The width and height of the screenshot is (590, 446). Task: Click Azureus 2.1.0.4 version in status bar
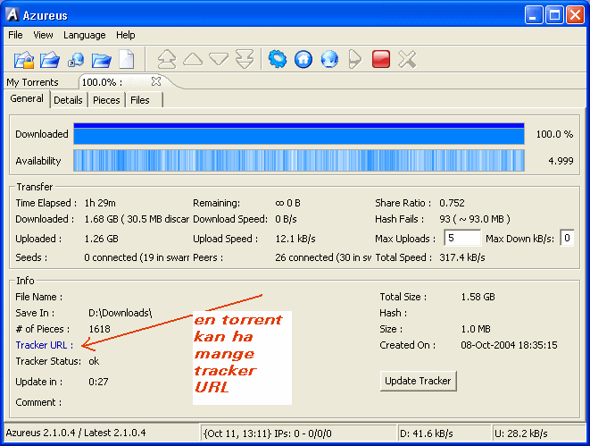pos(76,433)
